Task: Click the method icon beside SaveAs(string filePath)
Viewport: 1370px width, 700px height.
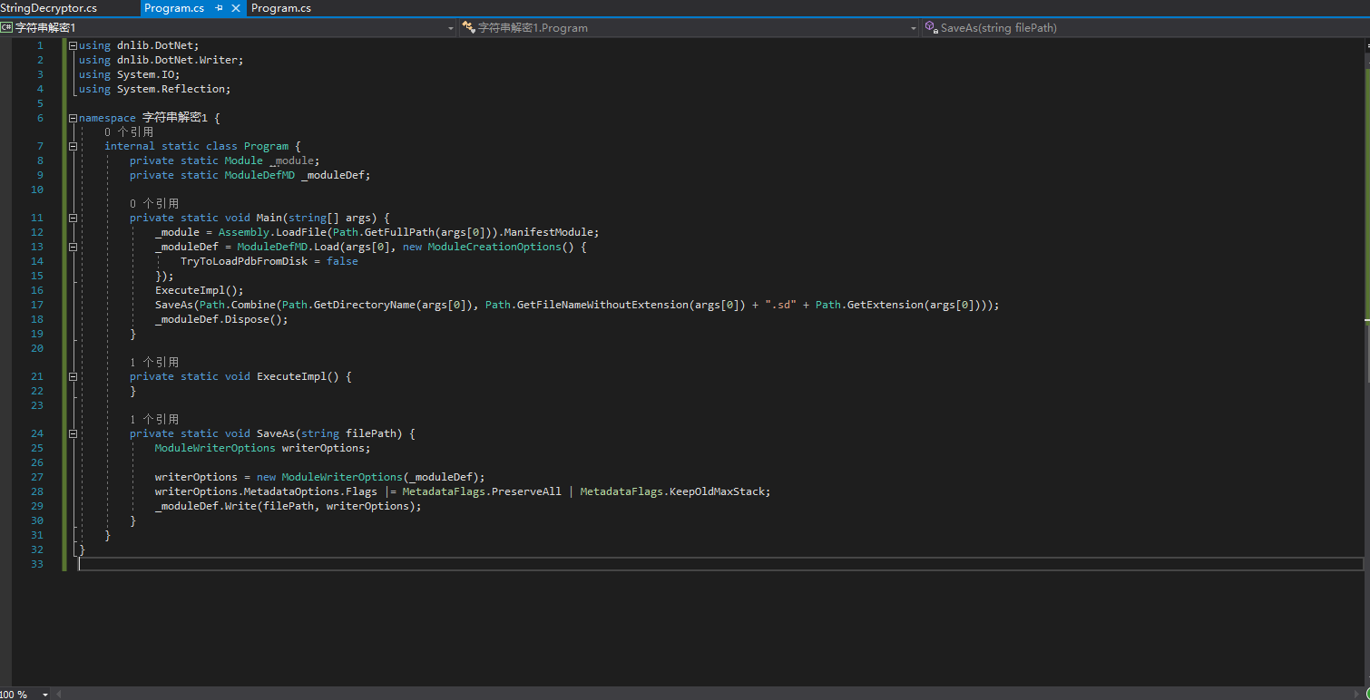Action: point(931,27)
